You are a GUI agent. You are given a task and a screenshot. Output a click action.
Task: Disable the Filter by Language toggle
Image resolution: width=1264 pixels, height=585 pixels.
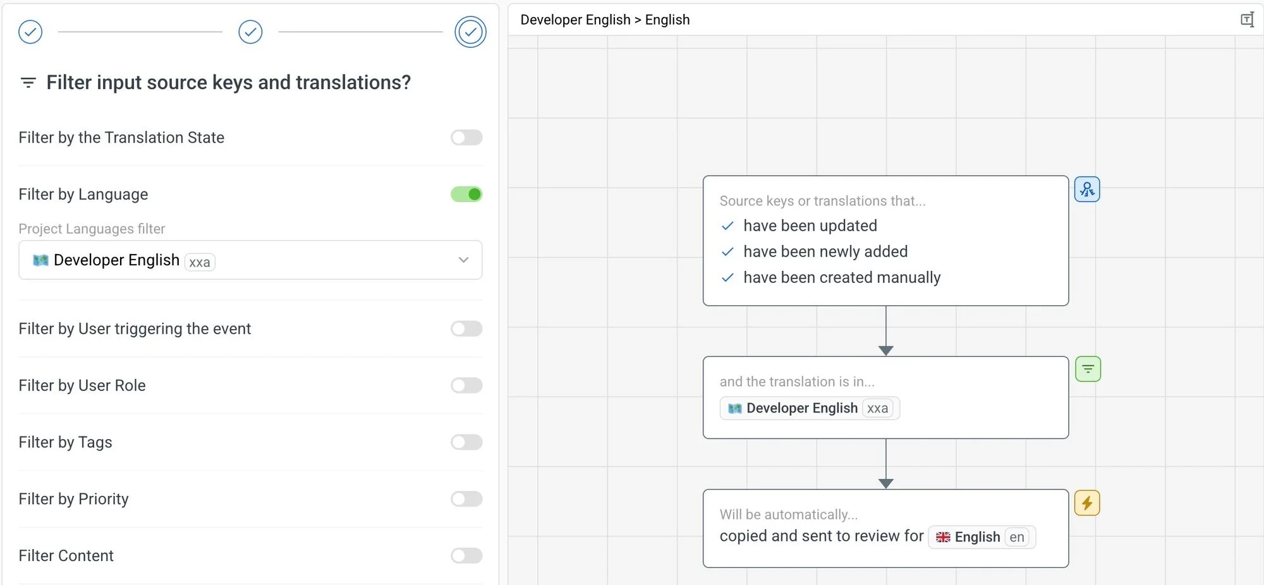tap(466, 195)
